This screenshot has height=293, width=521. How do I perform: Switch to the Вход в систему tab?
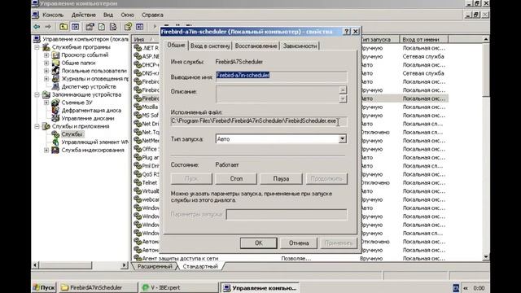point(210,46)
